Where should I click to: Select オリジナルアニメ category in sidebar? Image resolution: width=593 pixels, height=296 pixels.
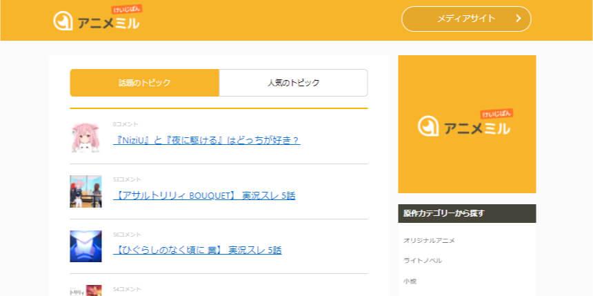point(429,240)
